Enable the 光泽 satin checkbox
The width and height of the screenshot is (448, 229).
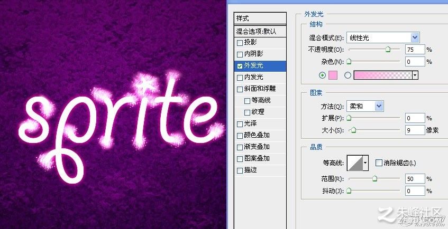pyautogui.click(x=240, y=125)
